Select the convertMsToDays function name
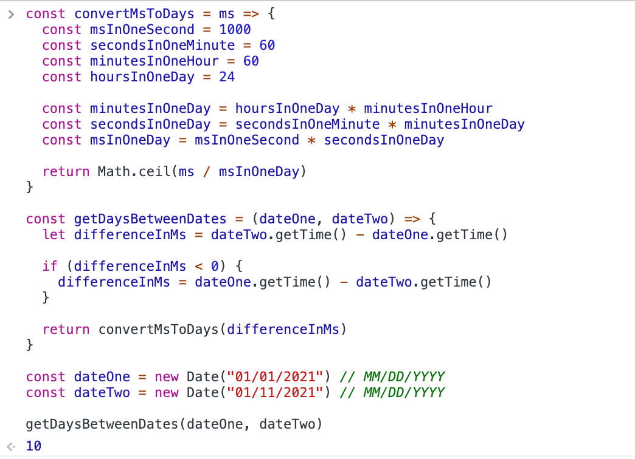635x459 pixels. (134, 13)
